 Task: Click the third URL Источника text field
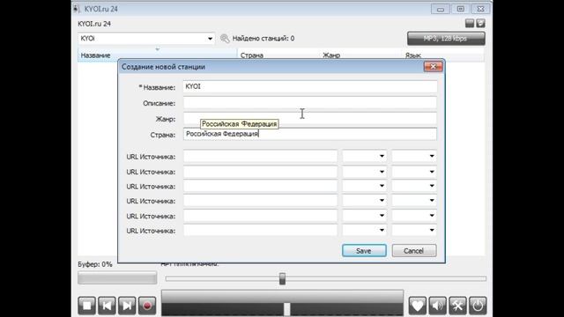coord(261,186)
